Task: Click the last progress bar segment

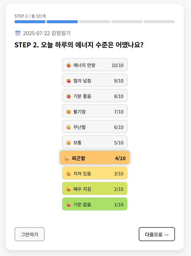Action: pyautogui.click(x=159, y=22)
